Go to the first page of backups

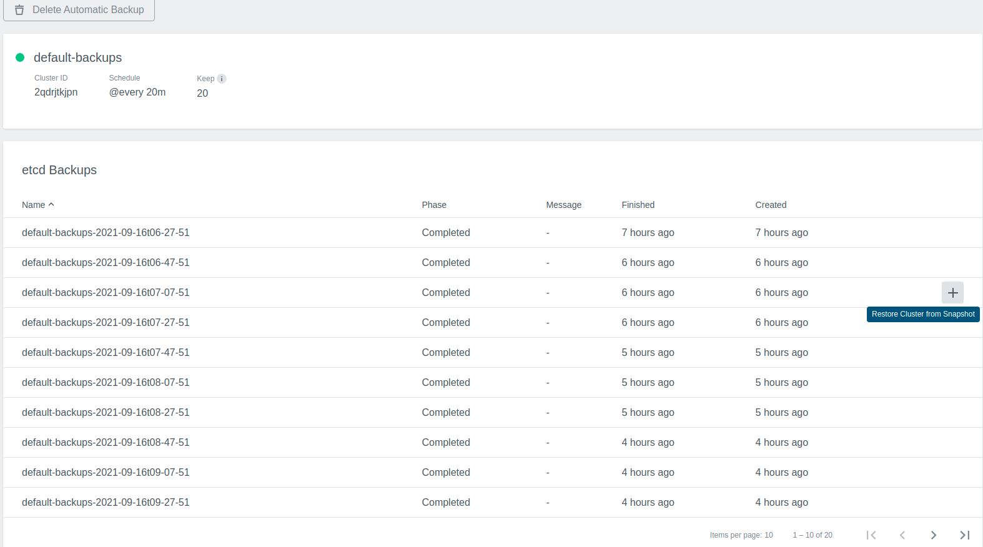pos(871,535)
